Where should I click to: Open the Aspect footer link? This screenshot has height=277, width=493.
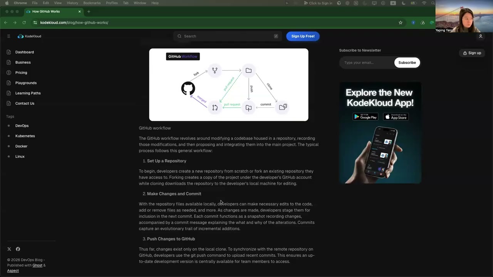(x=13, y=271)
